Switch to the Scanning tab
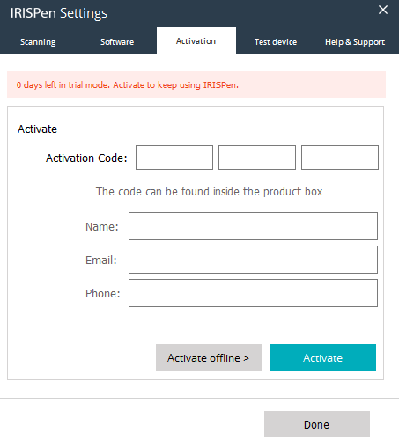 [x=38, y=42]
